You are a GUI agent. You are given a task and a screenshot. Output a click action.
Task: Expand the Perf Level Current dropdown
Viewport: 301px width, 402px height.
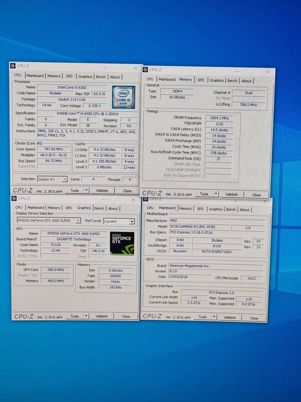coord(132,222)
